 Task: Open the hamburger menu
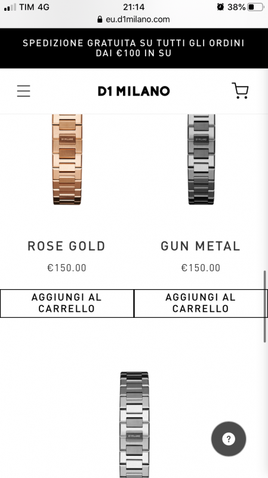point(23,91)
